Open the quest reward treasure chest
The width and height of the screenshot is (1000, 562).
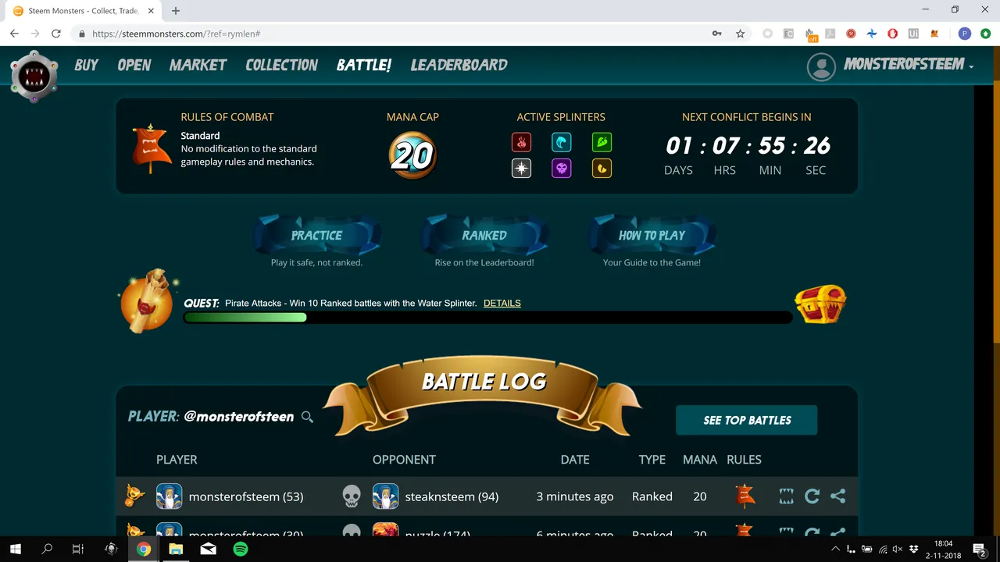820,304
